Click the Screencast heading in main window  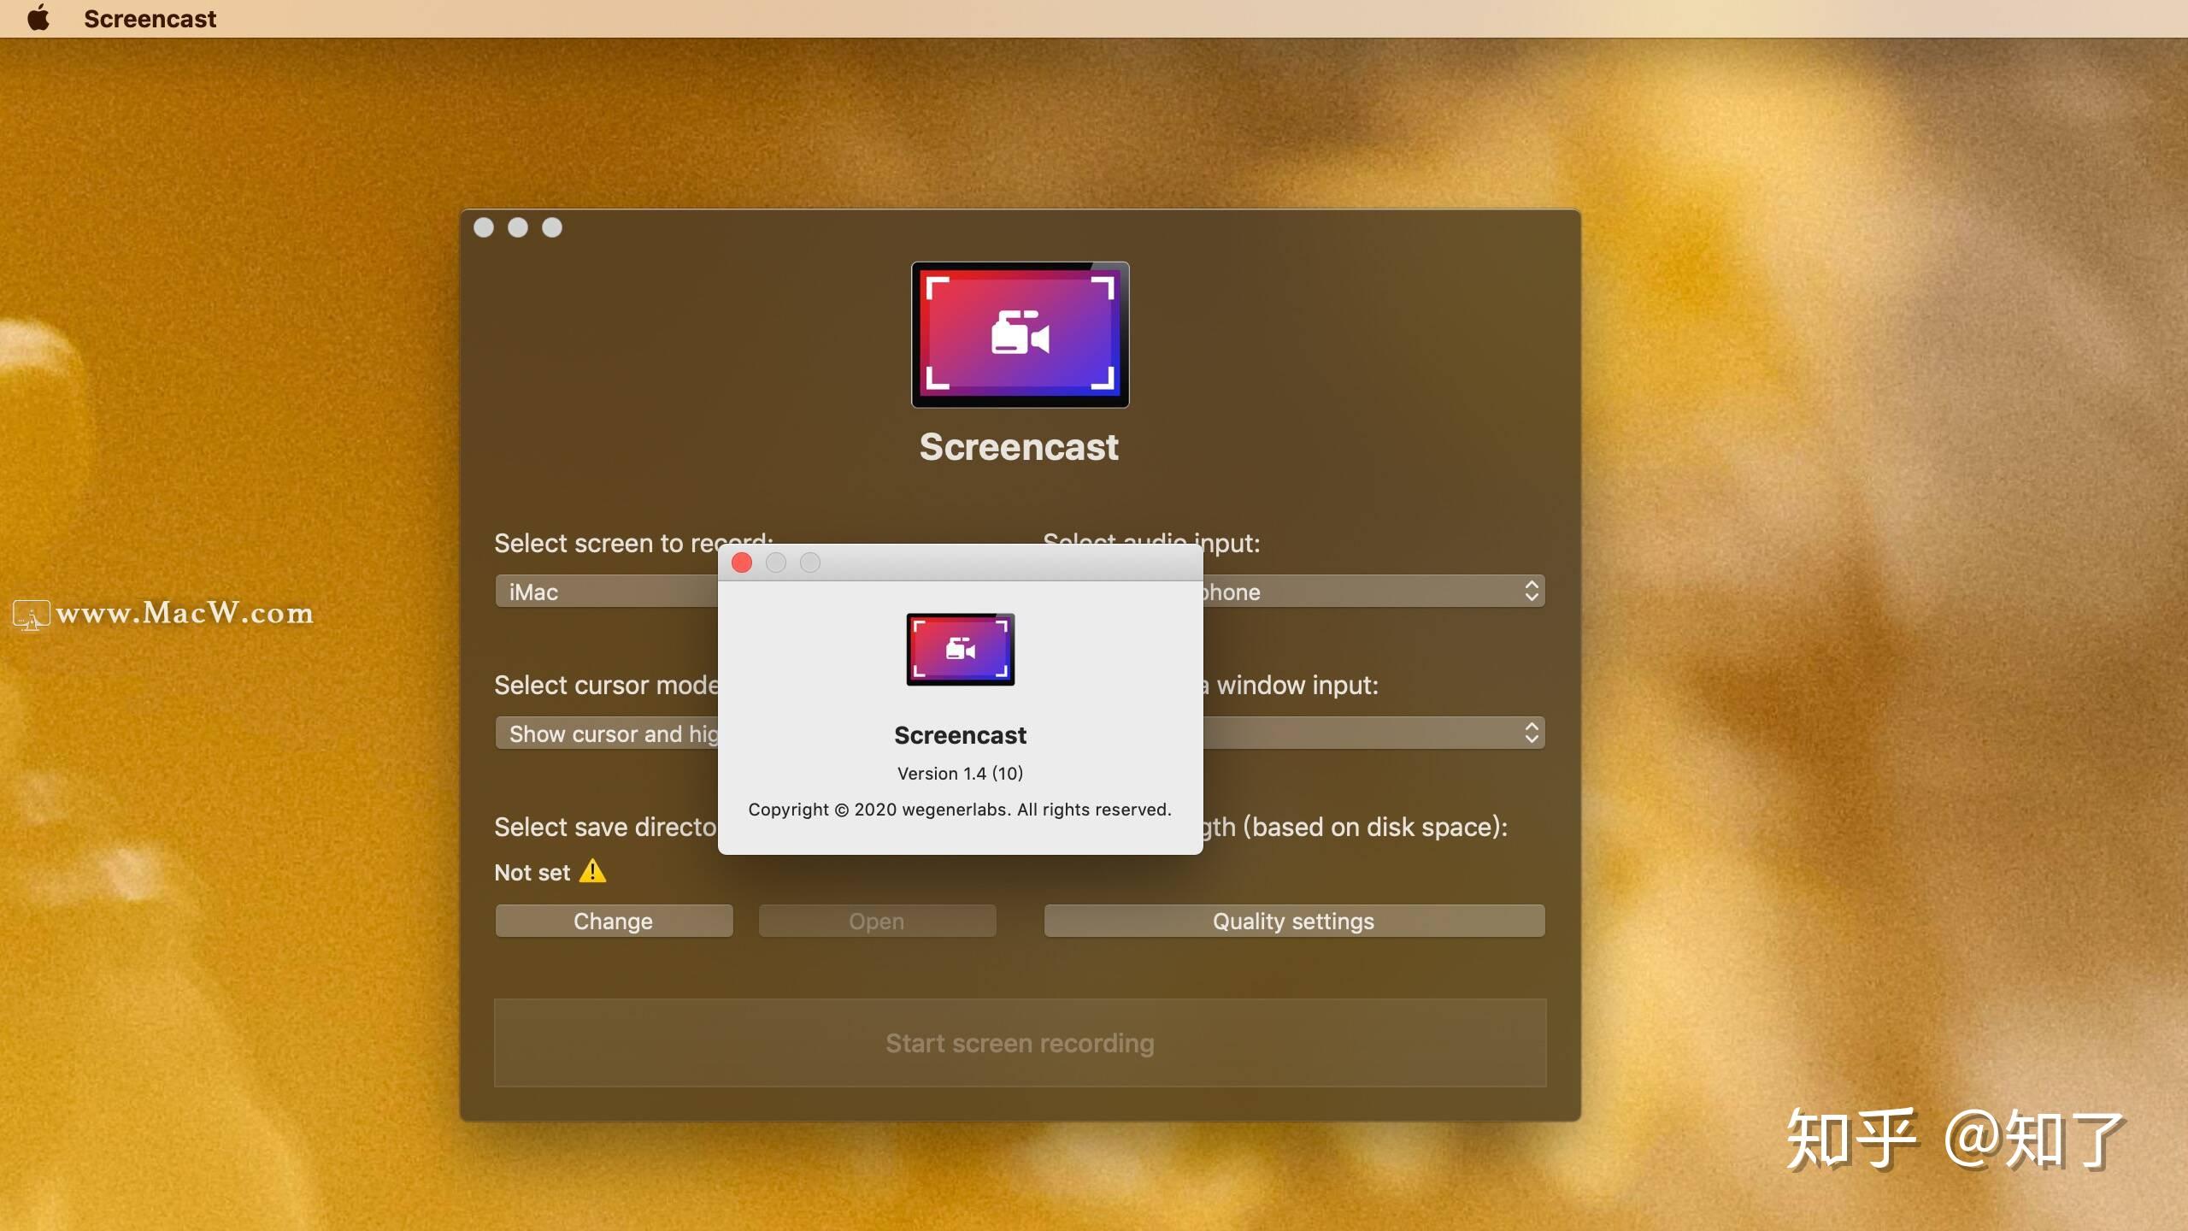point(1019,447)
